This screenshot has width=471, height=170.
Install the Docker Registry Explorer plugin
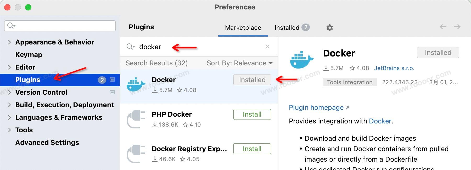pyautogui.click(x=252, y=149)
